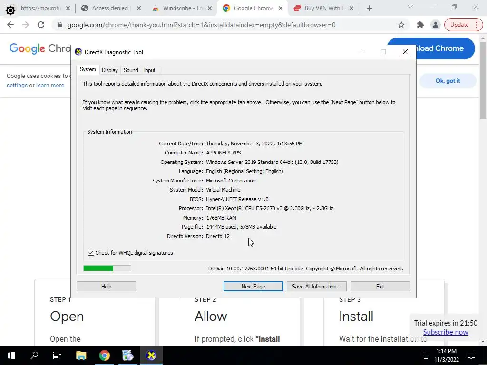Switch to the Access denied browser tab

(x=111, y=8)
